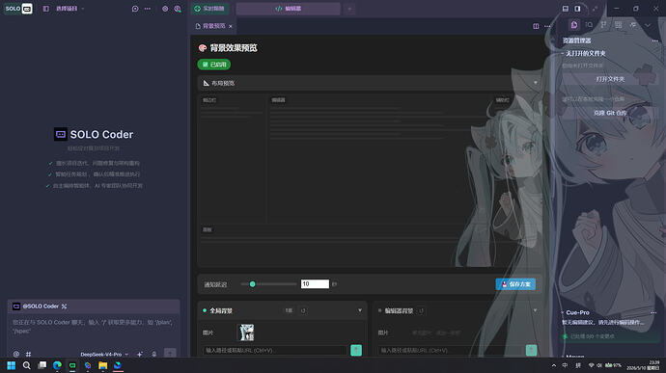Switch to the green live preview tab
This screenshot has height=373, width=666.
coord(209,9)
